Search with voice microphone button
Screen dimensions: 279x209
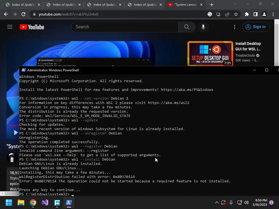pos(203,27)
